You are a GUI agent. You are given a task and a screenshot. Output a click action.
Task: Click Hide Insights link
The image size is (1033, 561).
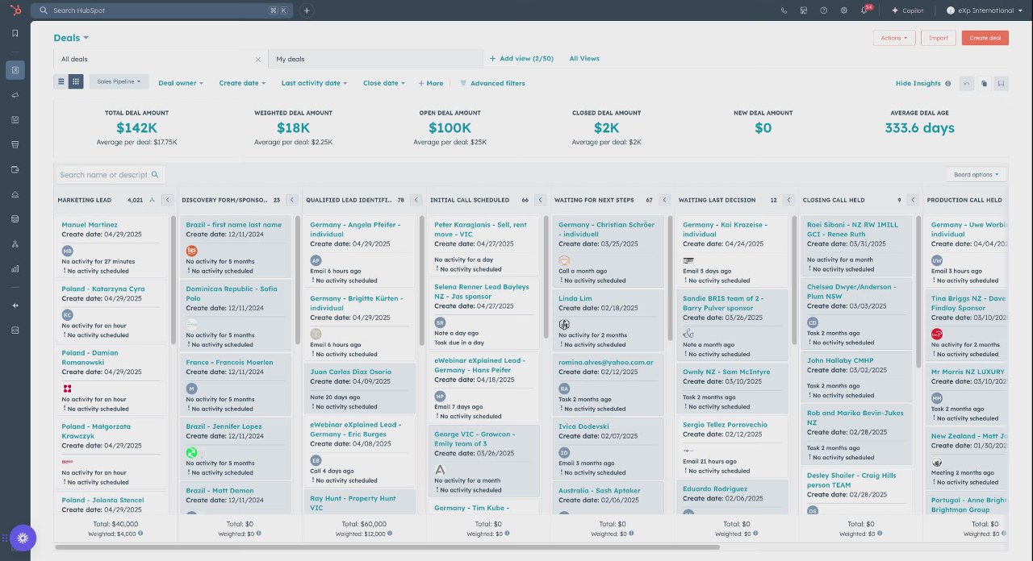tap(918, 83)
